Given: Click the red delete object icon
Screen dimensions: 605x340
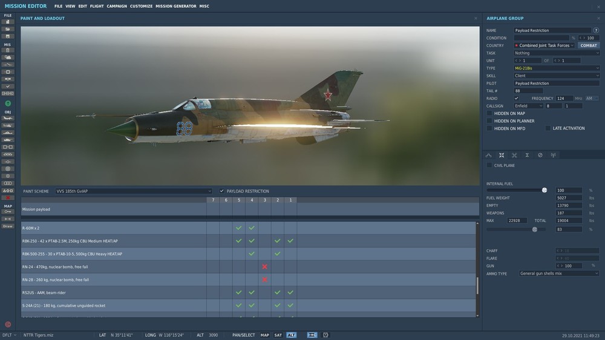Looking at the screenshot, I should (x=8, y=198).
